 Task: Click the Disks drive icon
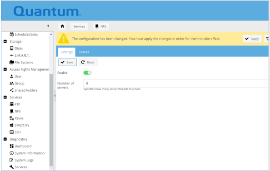pyautogui.click(x=11, y=48)
